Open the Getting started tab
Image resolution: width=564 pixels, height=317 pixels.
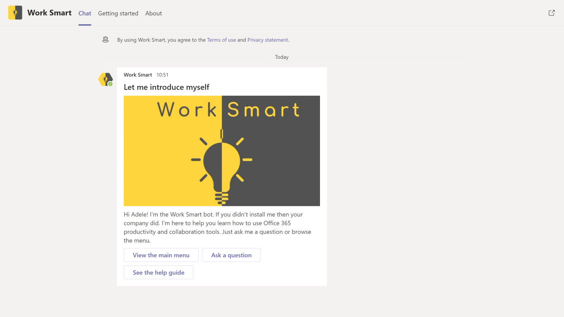118,13
